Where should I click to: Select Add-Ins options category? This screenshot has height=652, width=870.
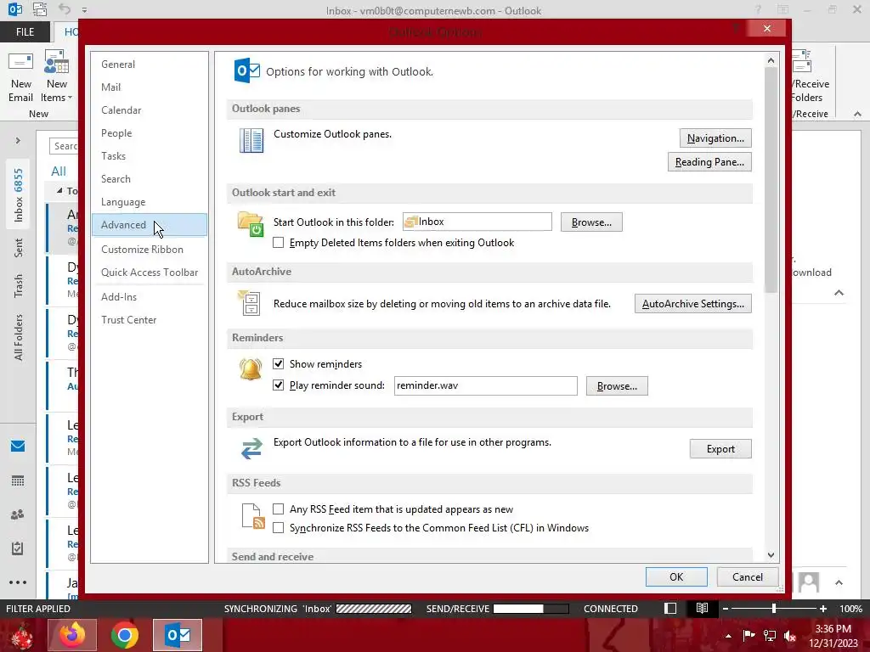(150, 296)
